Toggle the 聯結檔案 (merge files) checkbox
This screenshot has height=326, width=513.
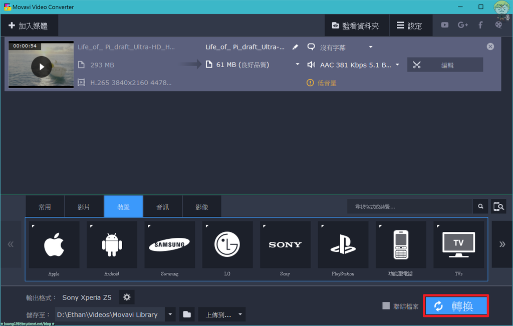pyautogui.click(x=386, y=306)
